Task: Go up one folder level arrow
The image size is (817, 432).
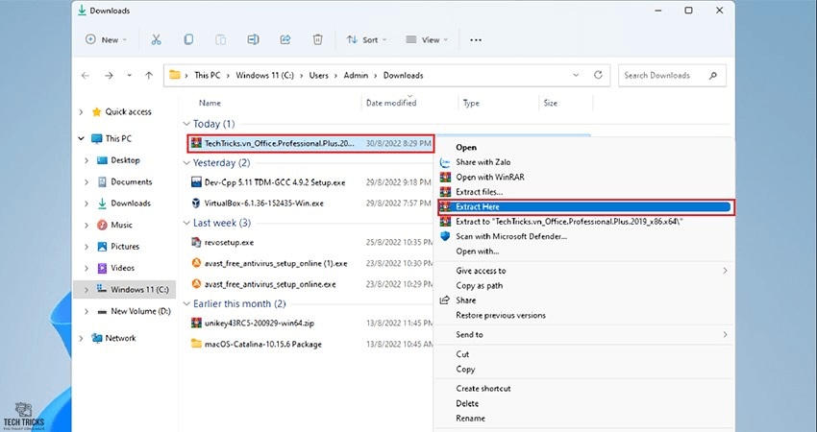Action: (x=149, y=76)
